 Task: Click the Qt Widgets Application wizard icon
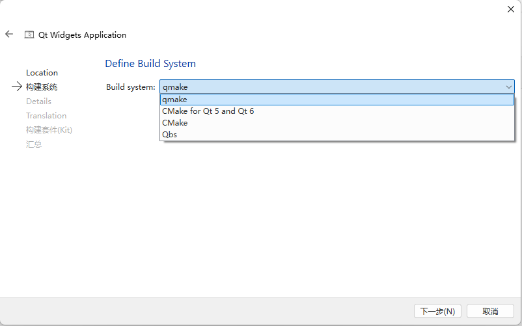coord(29,34)
